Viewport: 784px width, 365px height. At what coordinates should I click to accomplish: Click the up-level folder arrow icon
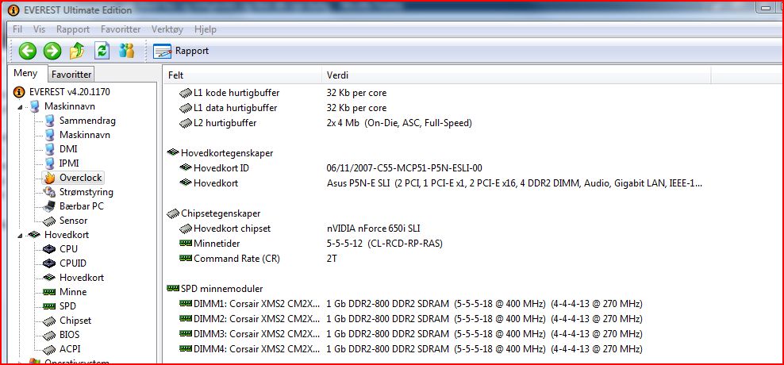tap(77, 51)
